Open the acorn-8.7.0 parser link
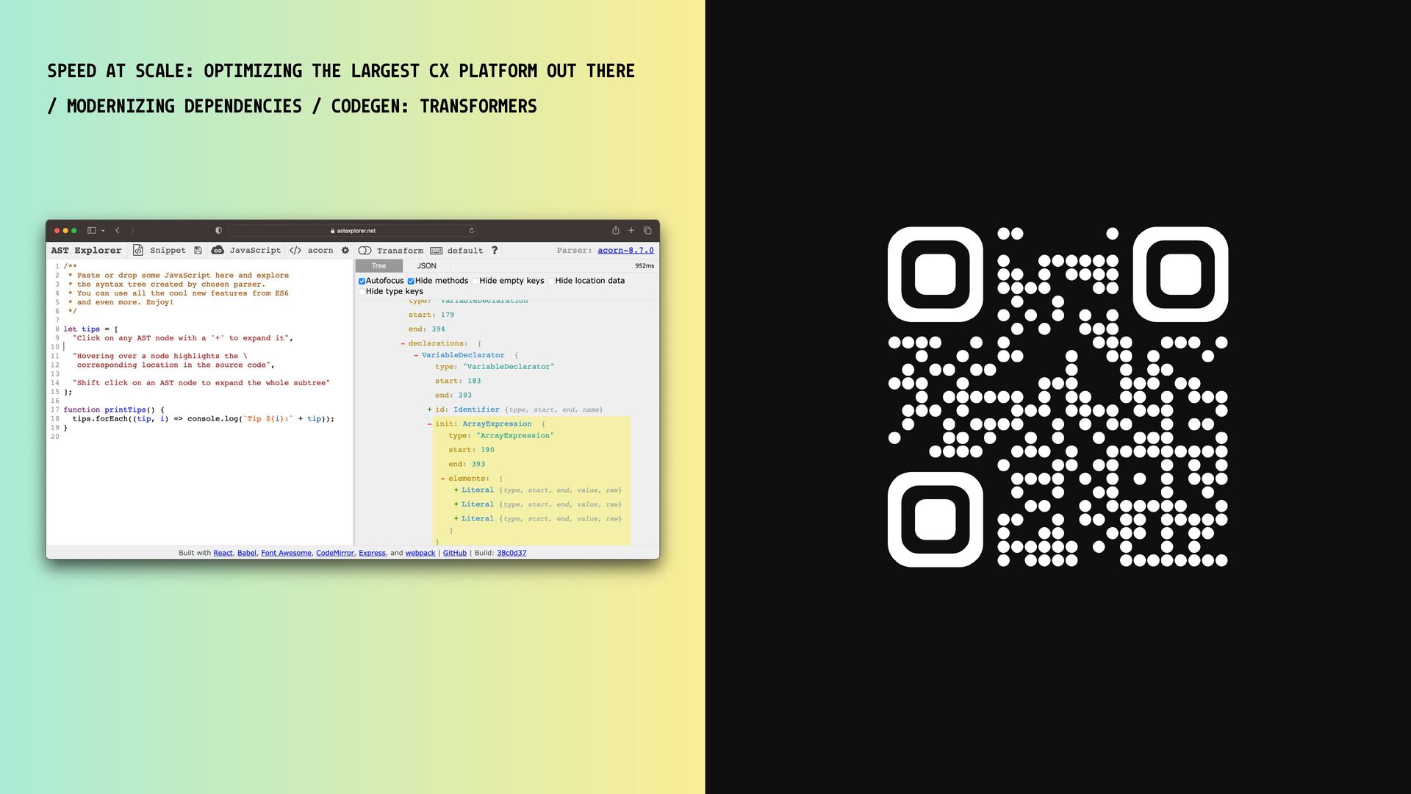Screen dimensions: 1411x794 point(625,250)
